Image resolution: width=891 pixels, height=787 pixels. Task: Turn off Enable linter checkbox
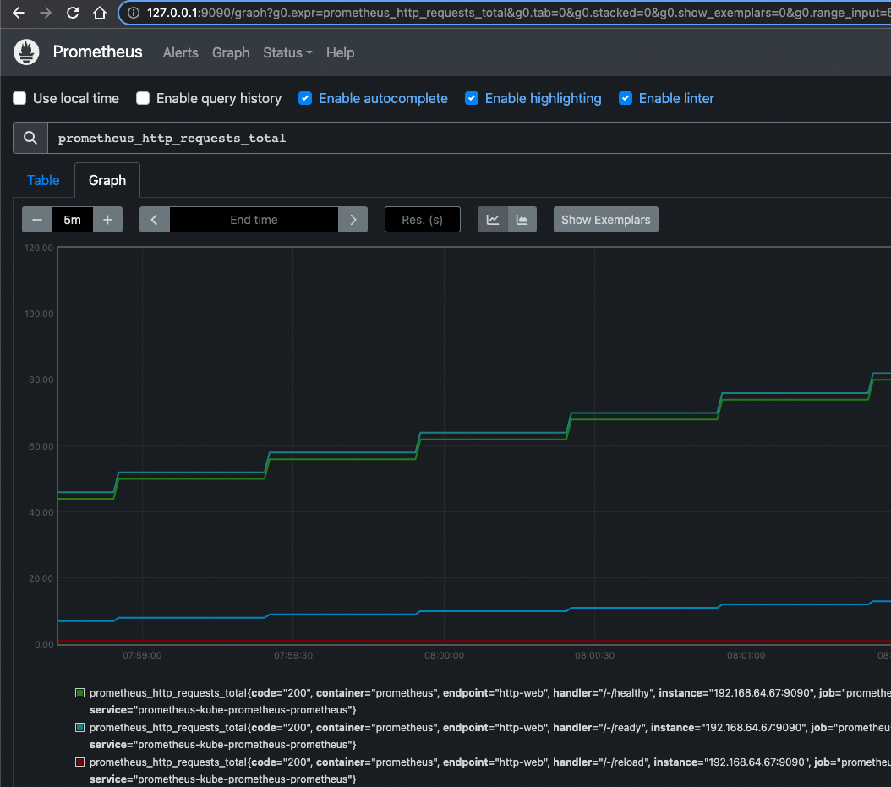click(626, 98)
